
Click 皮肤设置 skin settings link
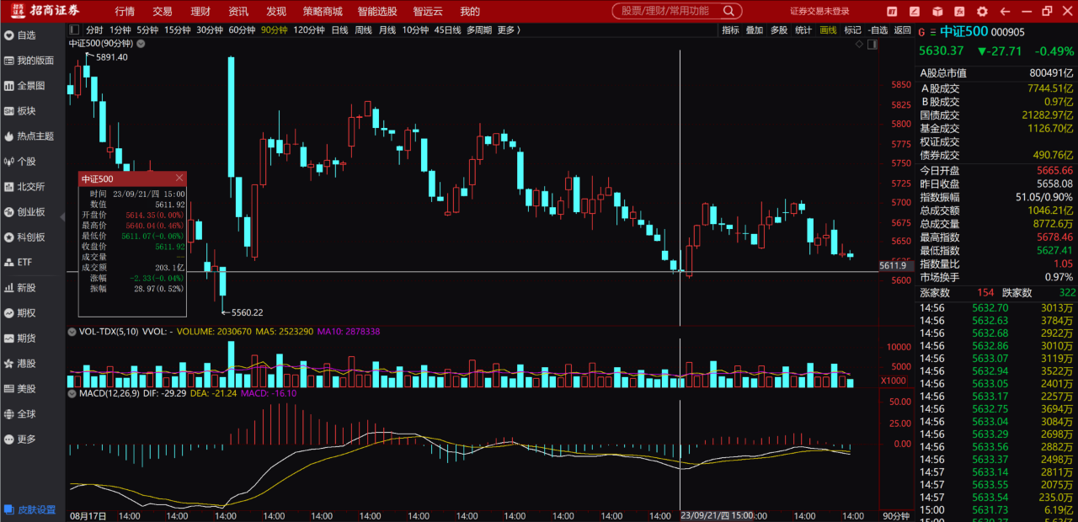[x=35, y=509]
